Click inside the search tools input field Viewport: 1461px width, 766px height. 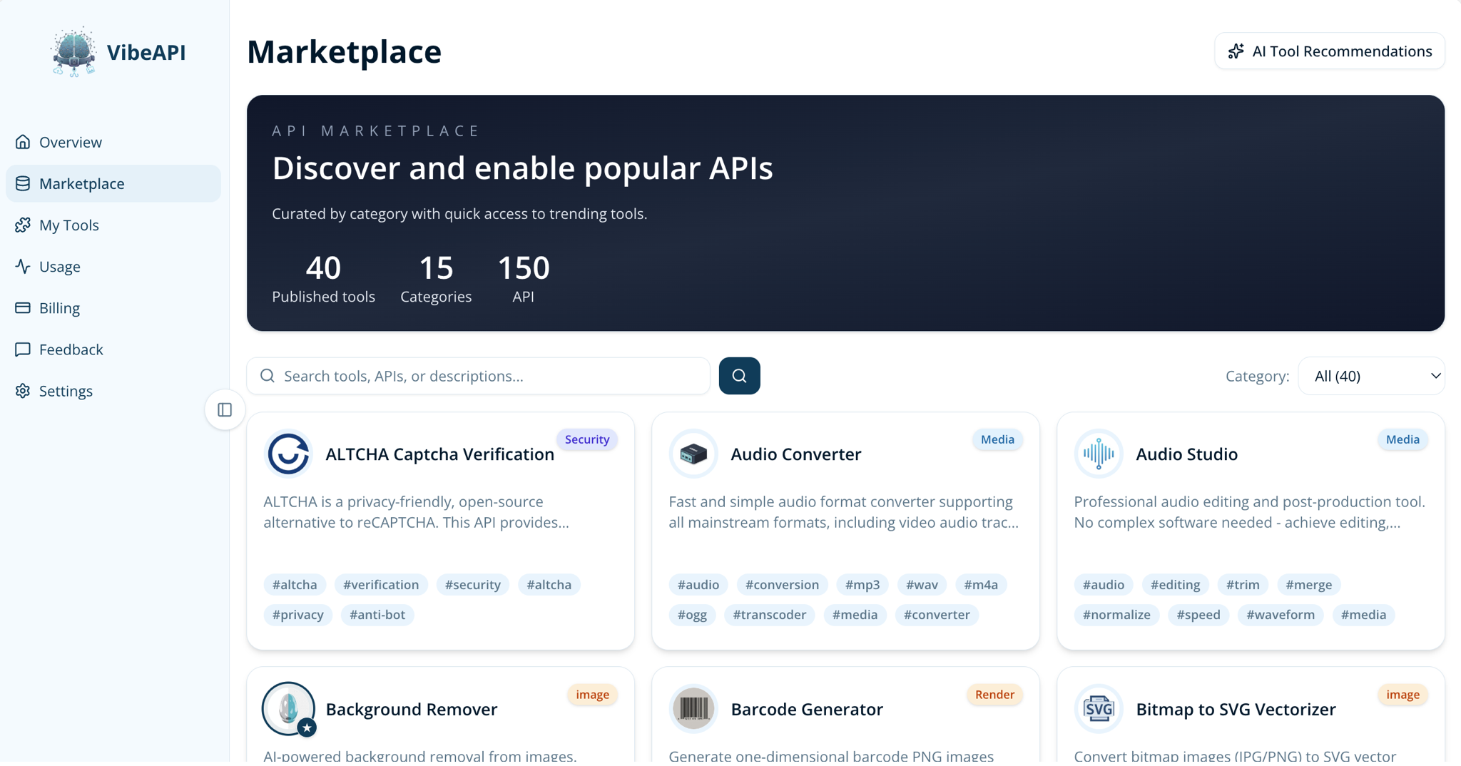coord(478,376)
